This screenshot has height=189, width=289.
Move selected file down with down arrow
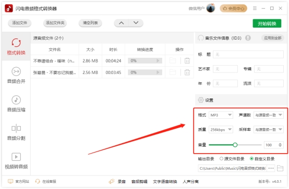click(136, 23)
